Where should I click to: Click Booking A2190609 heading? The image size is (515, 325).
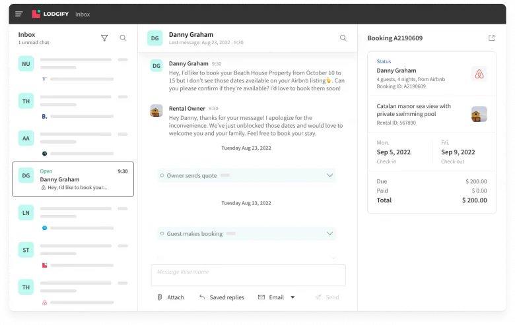pos(395,38)
